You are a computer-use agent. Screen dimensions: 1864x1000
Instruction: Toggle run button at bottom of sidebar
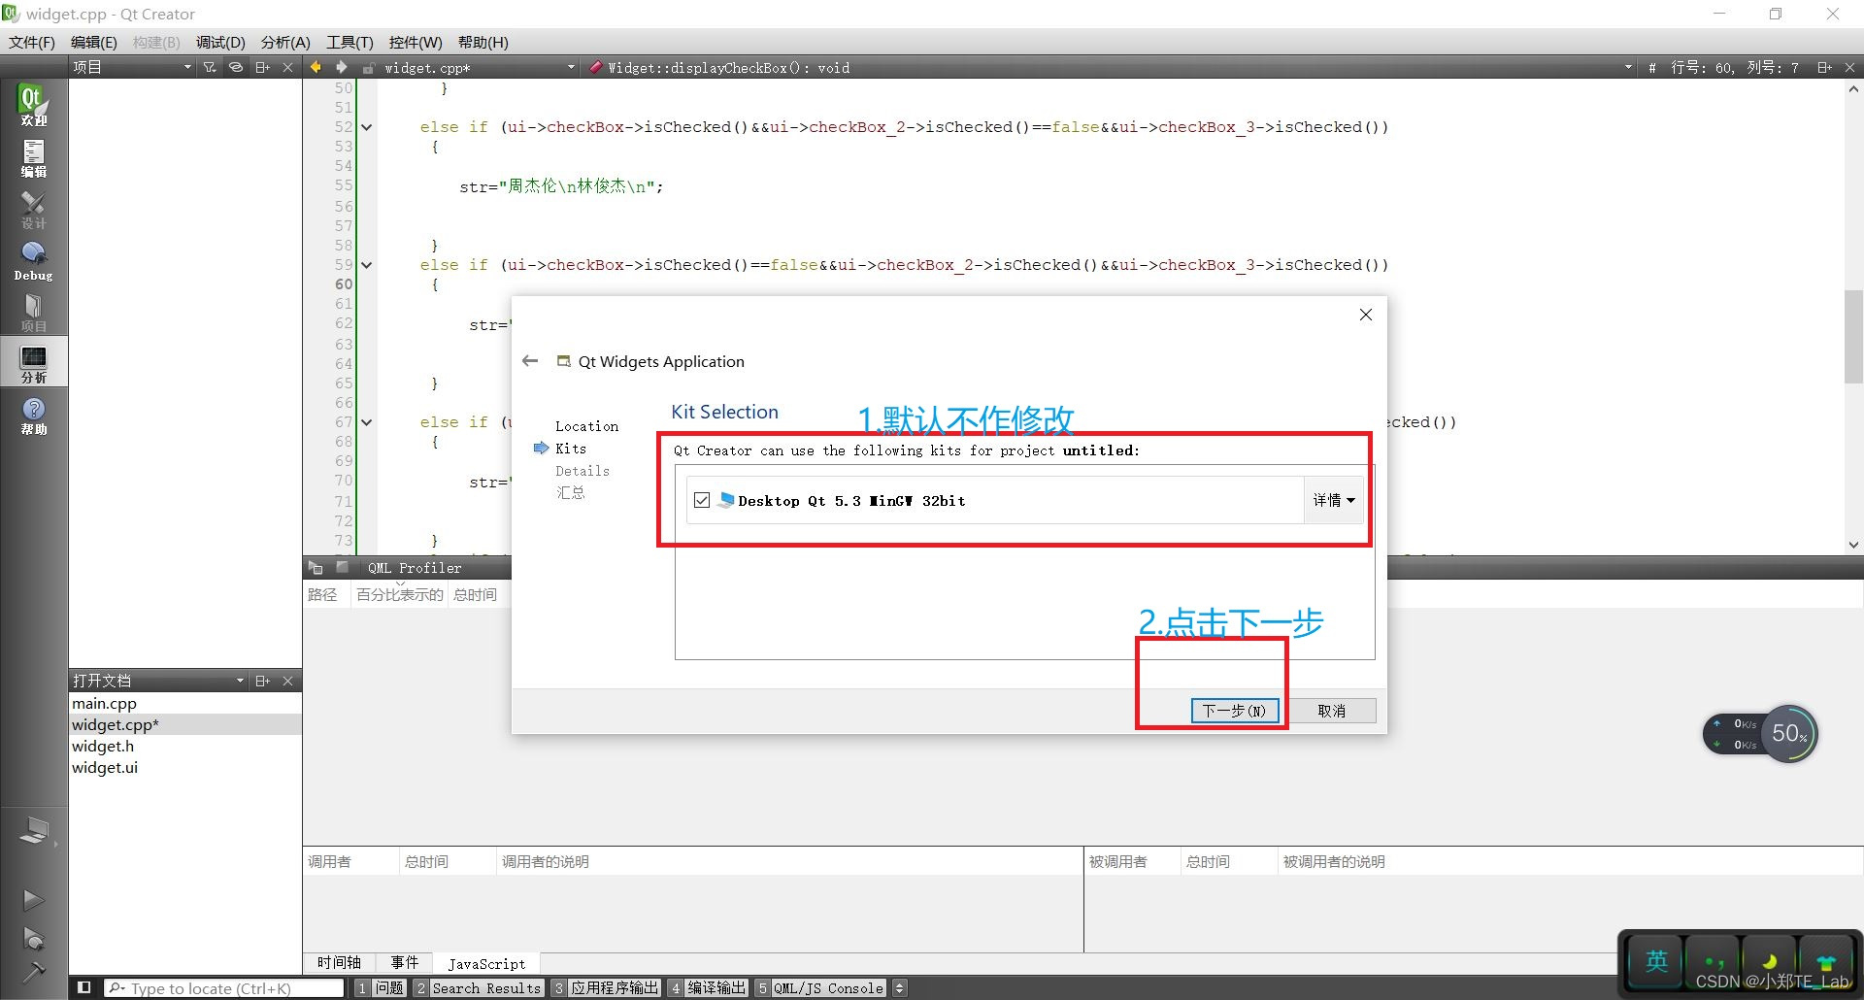coord(34,900)
